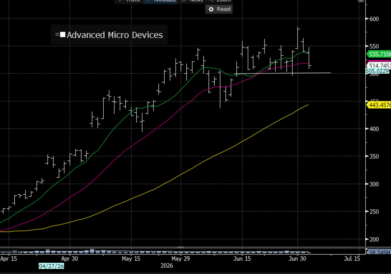Click the white Advanced Micro Devices legend swatch
Image resolution: width=391 pixels, height=274 pixels.
63,35
